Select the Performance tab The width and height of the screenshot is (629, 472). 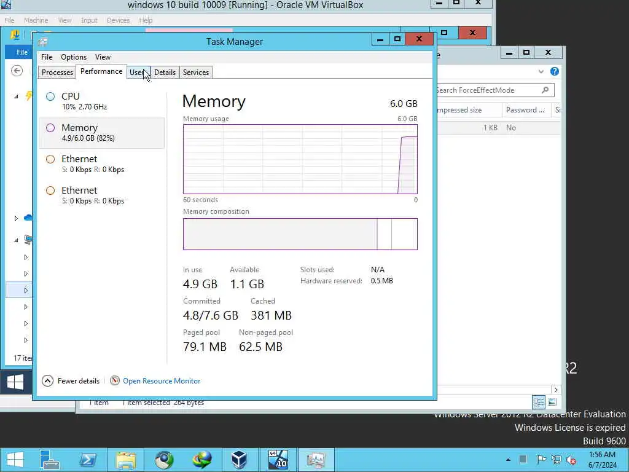(101, 71)
